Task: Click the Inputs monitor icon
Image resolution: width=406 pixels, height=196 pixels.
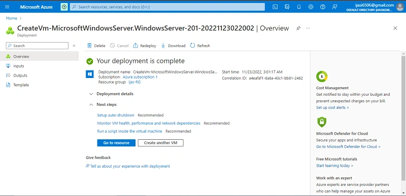Action: click(8, 66)
